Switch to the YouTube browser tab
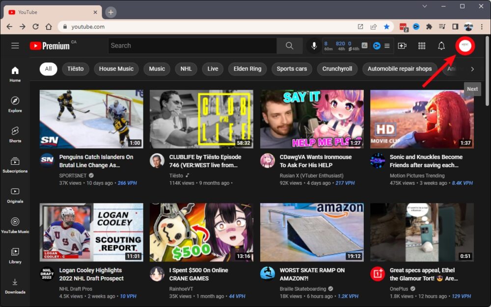491x307 pixels. coord(52,12)
